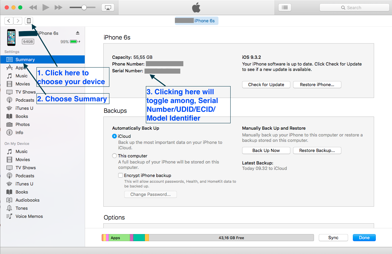Click the Tones bell icon
Viewport: 392px width, 254px height.
pos(9,208)
